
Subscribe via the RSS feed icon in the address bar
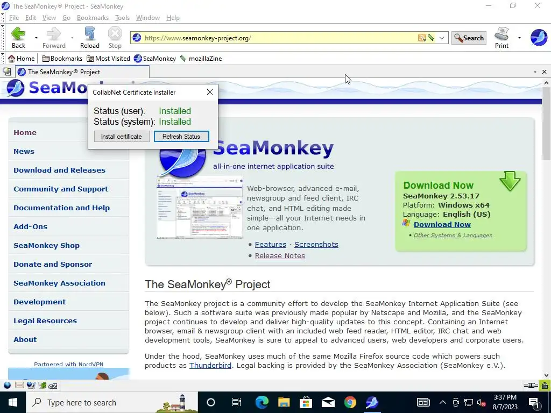421,38
